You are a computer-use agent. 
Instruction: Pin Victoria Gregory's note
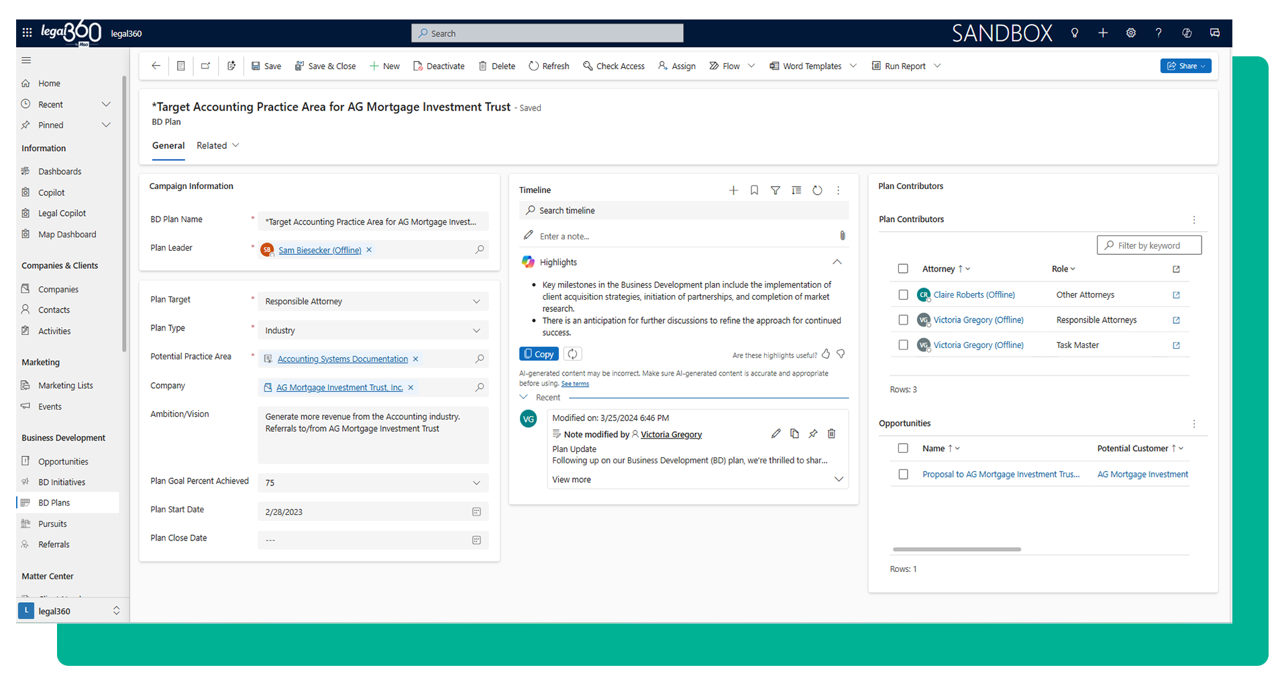click(812, 434)
